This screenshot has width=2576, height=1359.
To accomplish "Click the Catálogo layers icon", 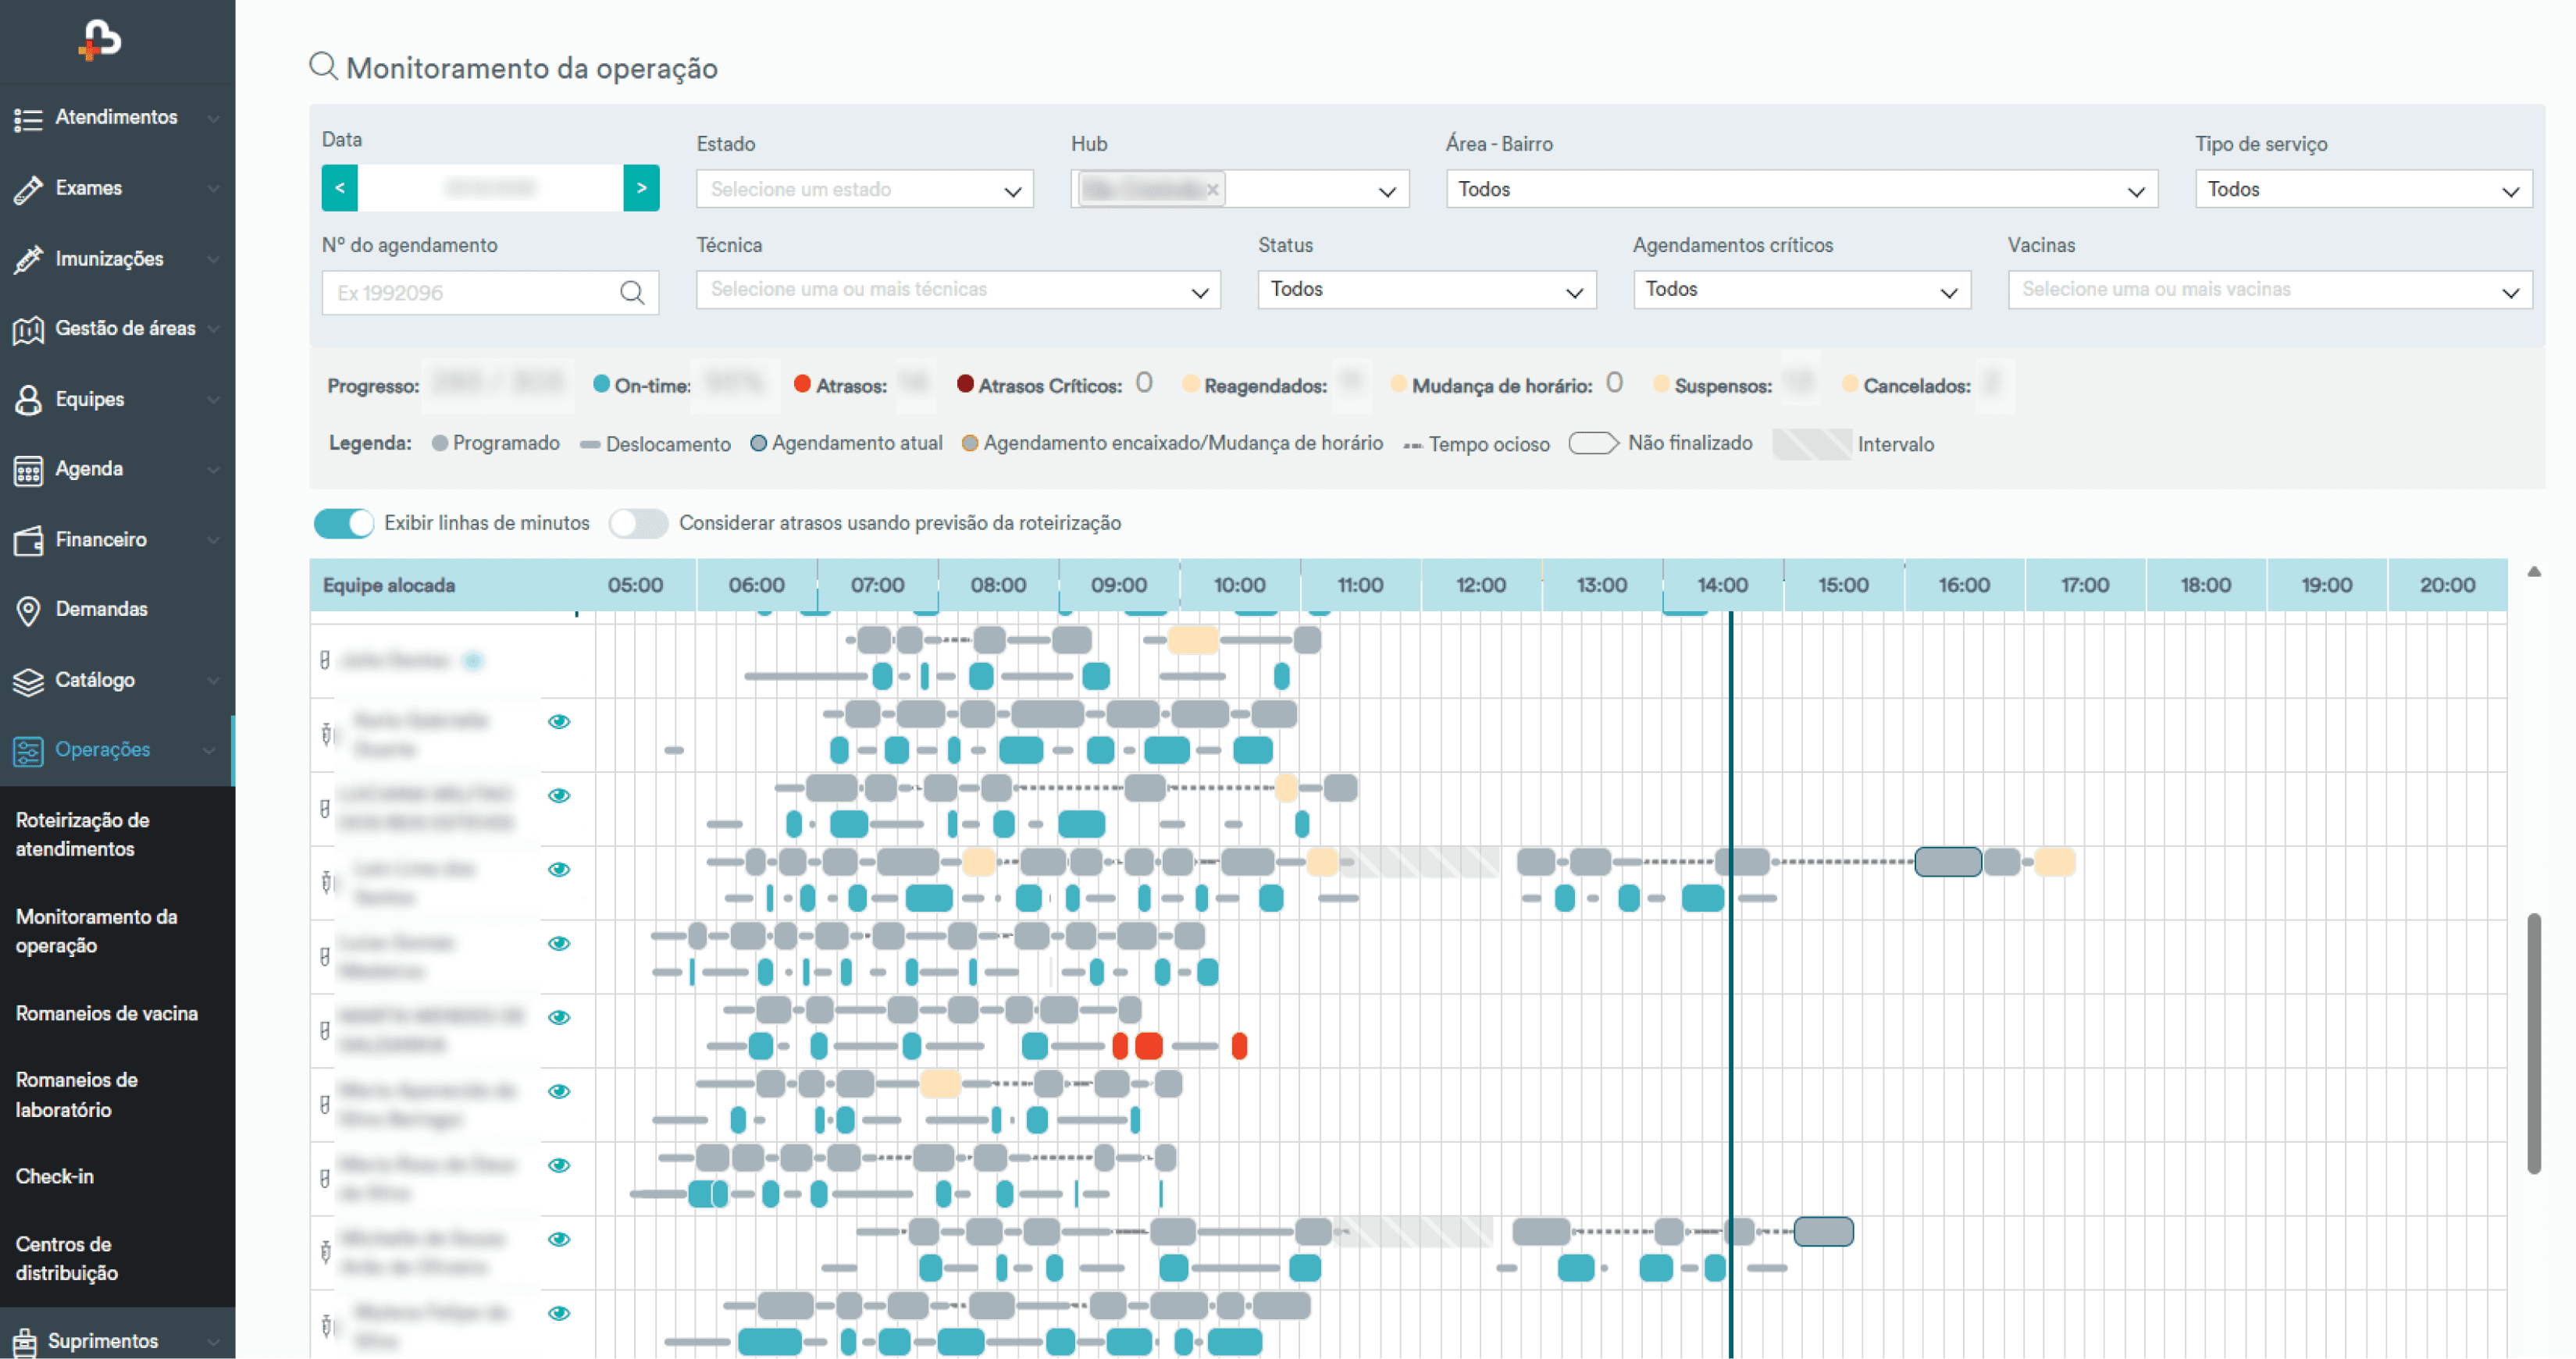I will (28, 681).
